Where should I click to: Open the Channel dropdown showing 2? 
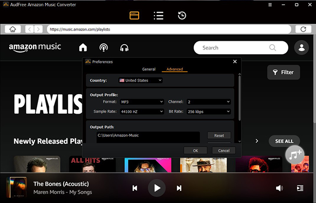click(x=209, y=101)
